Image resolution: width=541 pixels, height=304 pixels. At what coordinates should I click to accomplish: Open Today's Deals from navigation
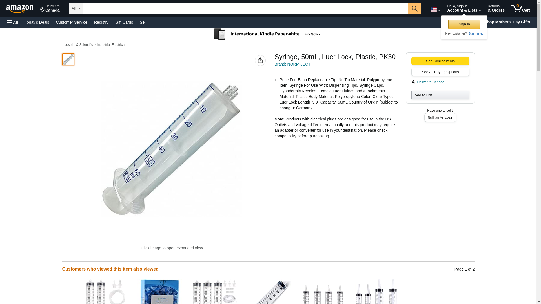[37, 22]
